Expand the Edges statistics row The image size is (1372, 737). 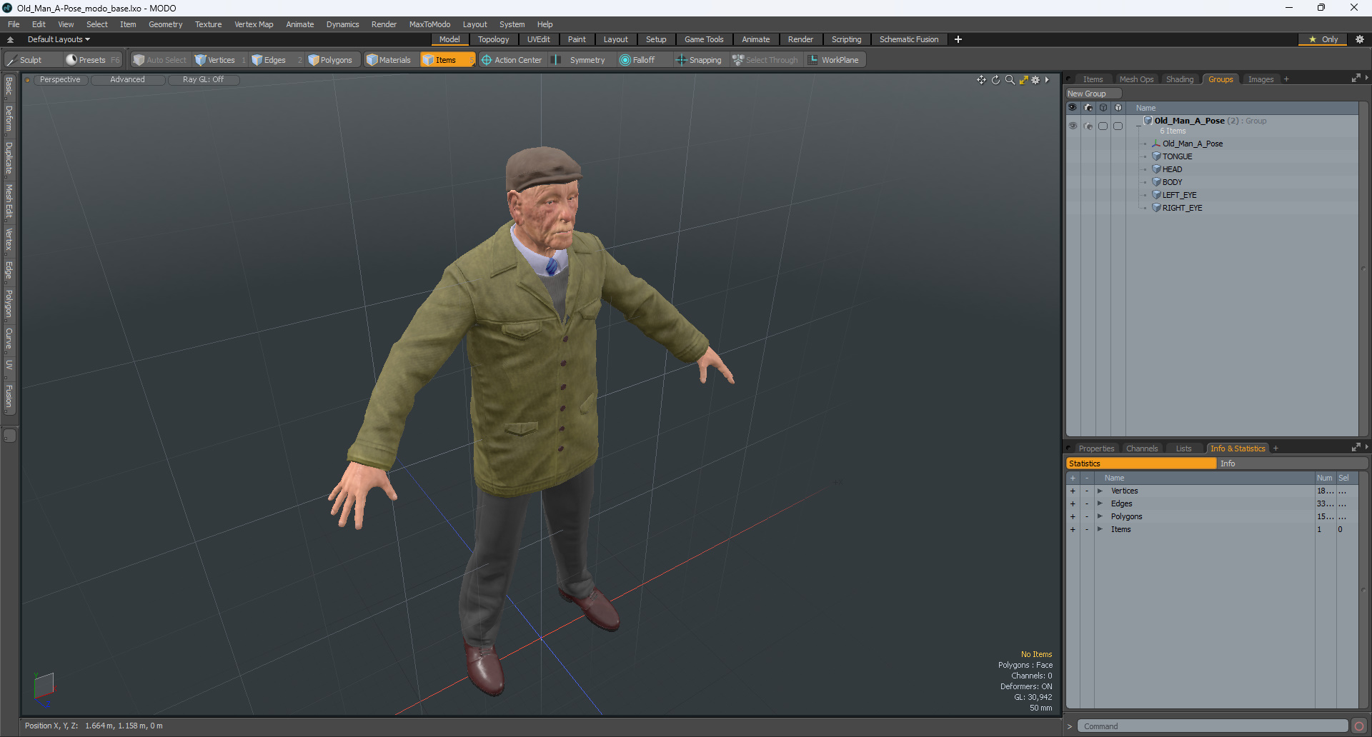pyautogui.click(x=1100, y=503)
